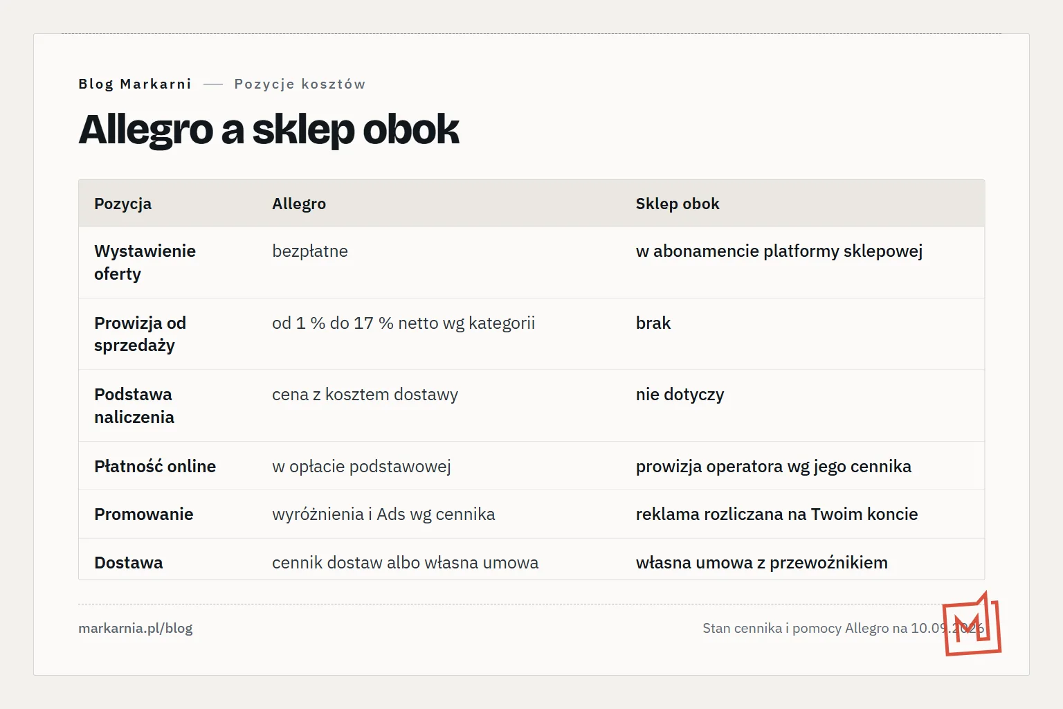Click the "bezpłatne" cell
Viewport: 1063px width, 709px height.
(x=310, y=251)
